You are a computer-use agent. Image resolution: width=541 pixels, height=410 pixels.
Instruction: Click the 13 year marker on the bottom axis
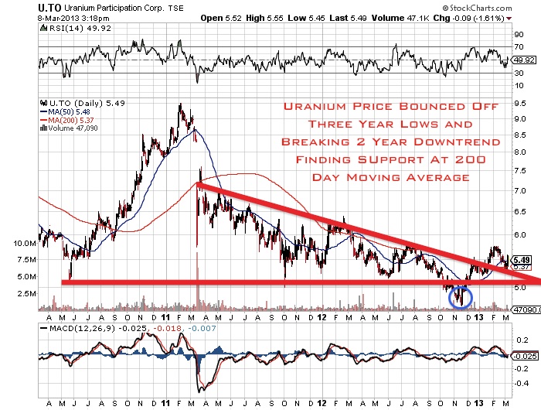point(478,403)
